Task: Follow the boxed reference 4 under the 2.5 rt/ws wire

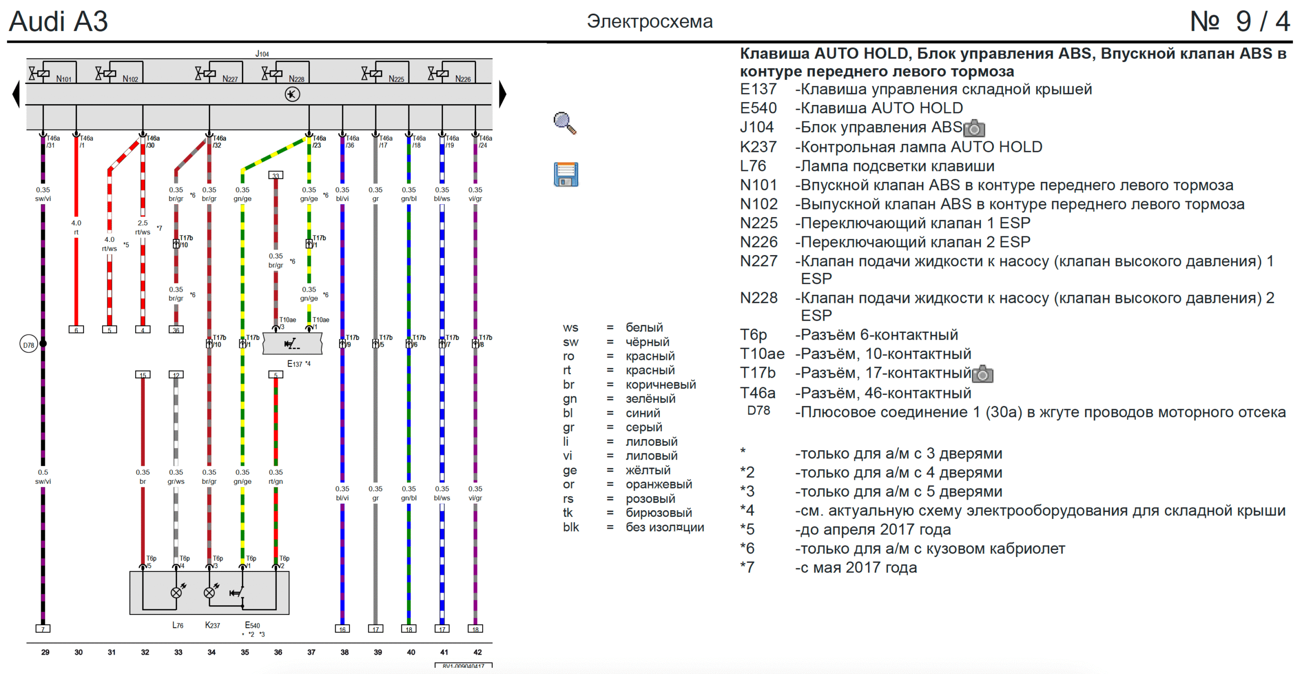Action: tap(143, 329)
